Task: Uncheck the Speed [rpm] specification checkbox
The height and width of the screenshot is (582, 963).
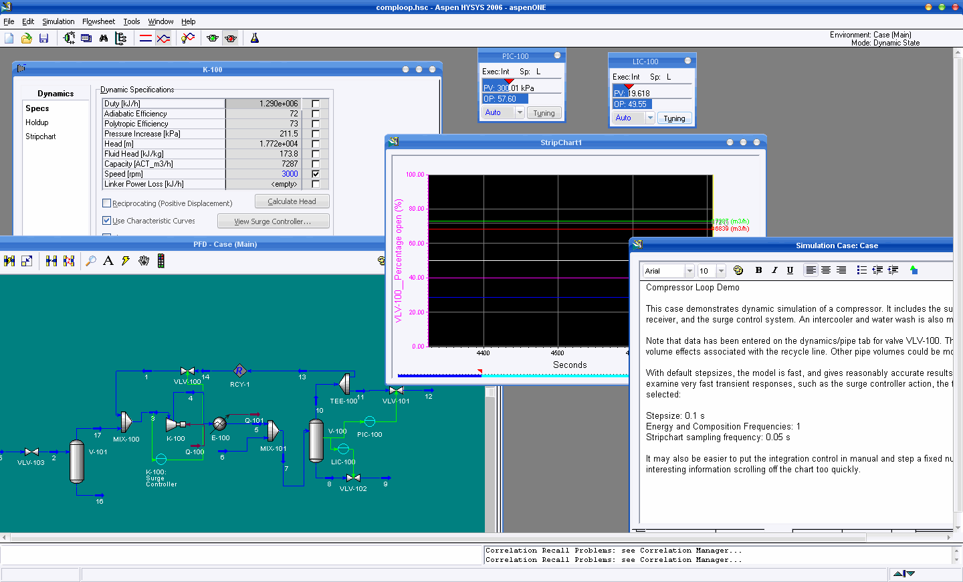Action: (x=316, y=174)
